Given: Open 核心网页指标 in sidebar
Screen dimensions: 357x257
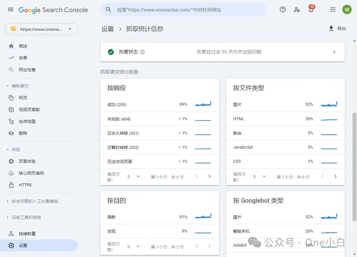Looking at the screenshot, I should pyautogui.click(x=31, y=173).
